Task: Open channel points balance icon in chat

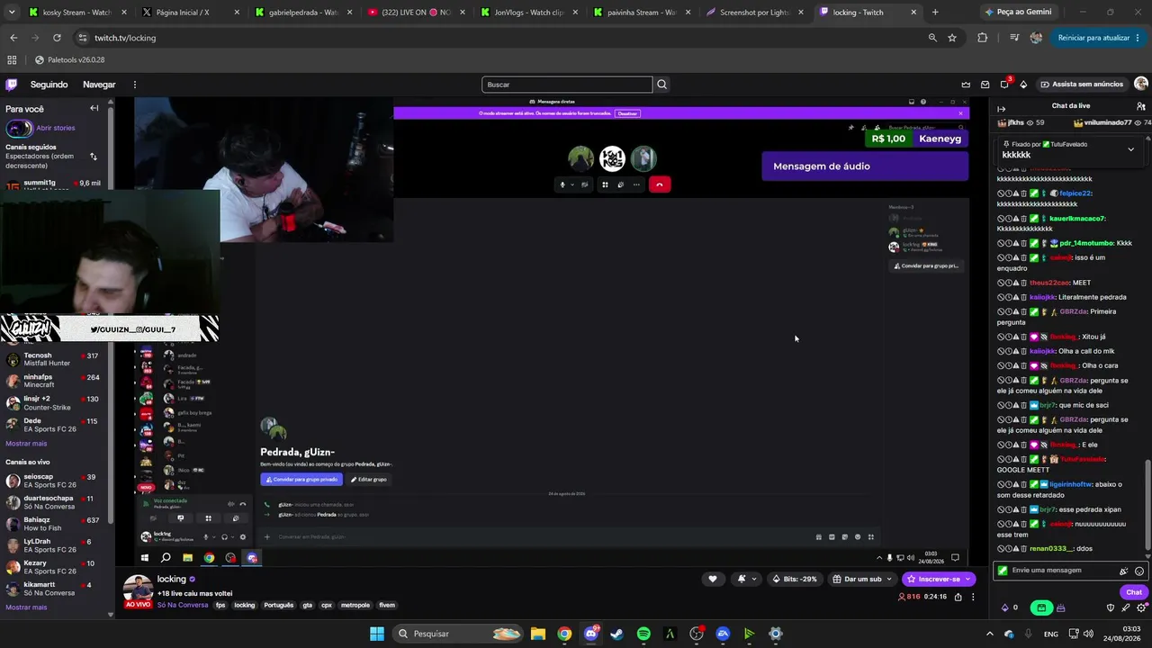Action: [1008, 607]
